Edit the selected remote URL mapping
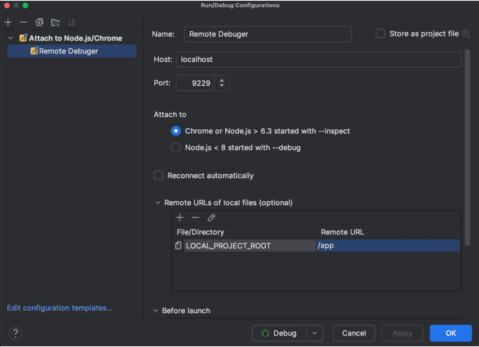The height and width of the screenshot is (347, 479). (211, 218)
